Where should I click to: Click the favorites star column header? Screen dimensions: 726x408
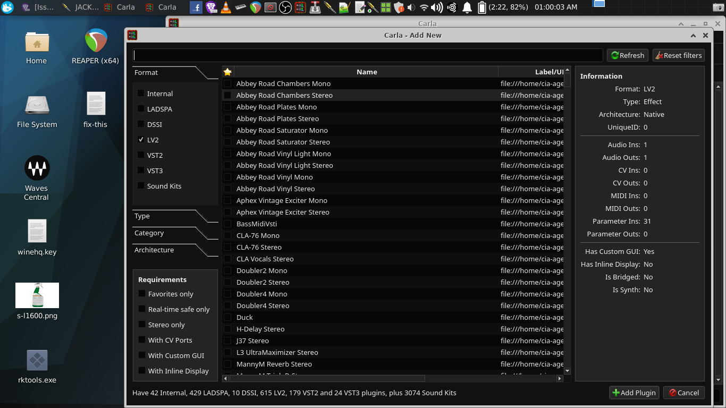[x=227, y=72]
